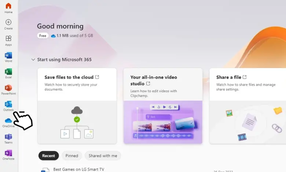Click external link icon beside Share a file
Image resolution: width=286 pixels, height=172 pixels.
coord(245,77)
